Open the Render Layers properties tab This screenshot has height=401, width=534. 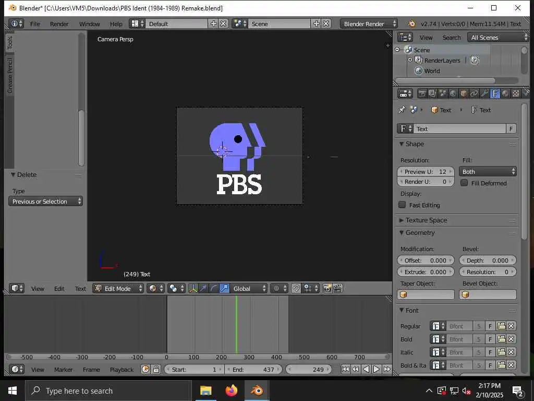click(x=432, y=93)
